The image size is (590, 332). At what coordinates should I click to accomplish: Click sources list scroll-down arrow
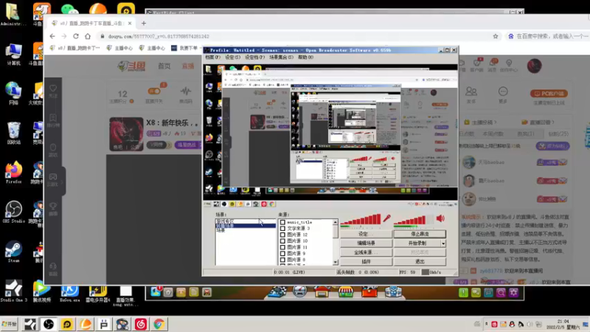[336, 263]
